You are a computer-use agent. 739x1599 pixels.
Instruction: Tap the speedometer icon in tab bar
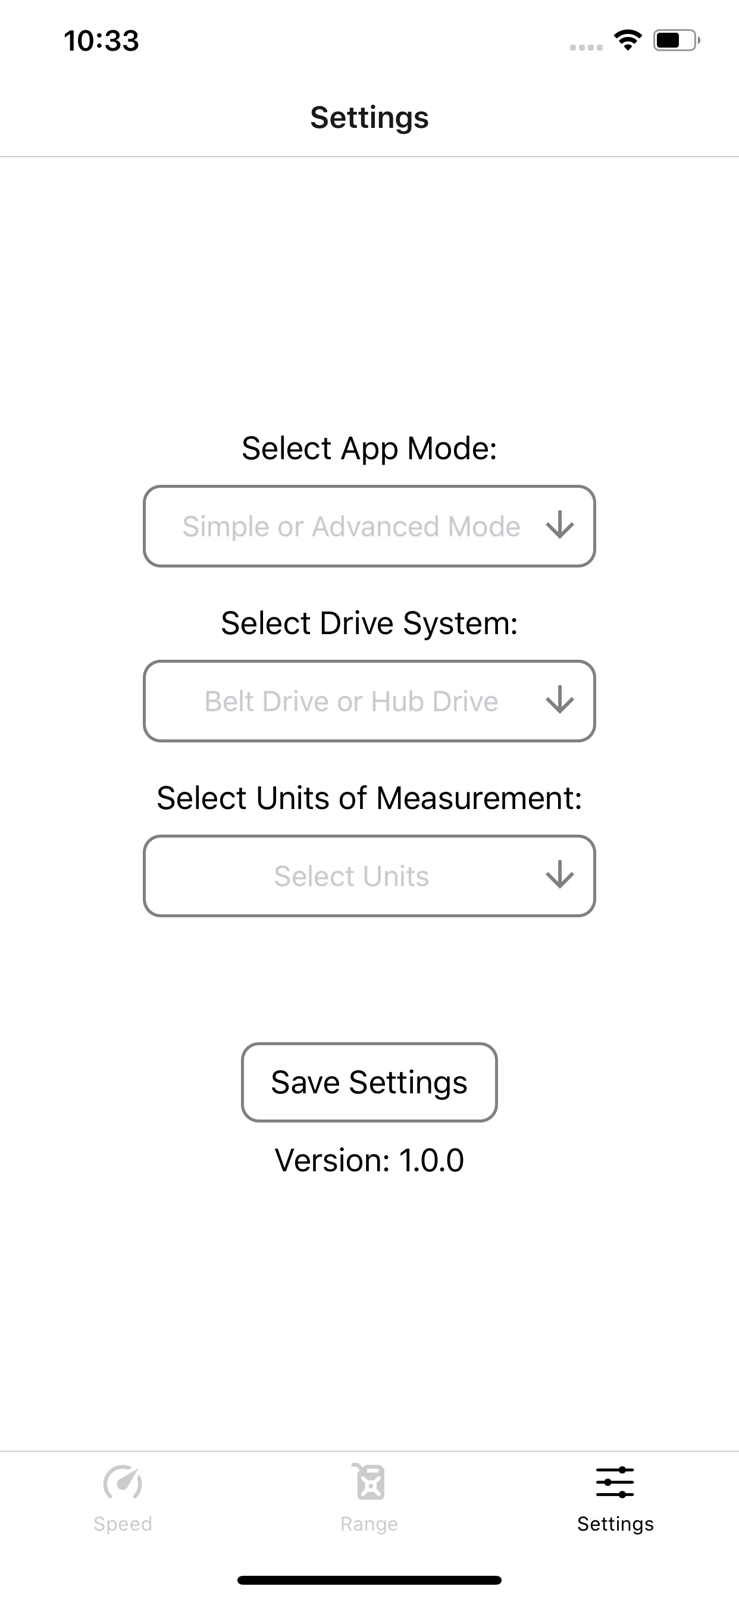click(123, 1482)
